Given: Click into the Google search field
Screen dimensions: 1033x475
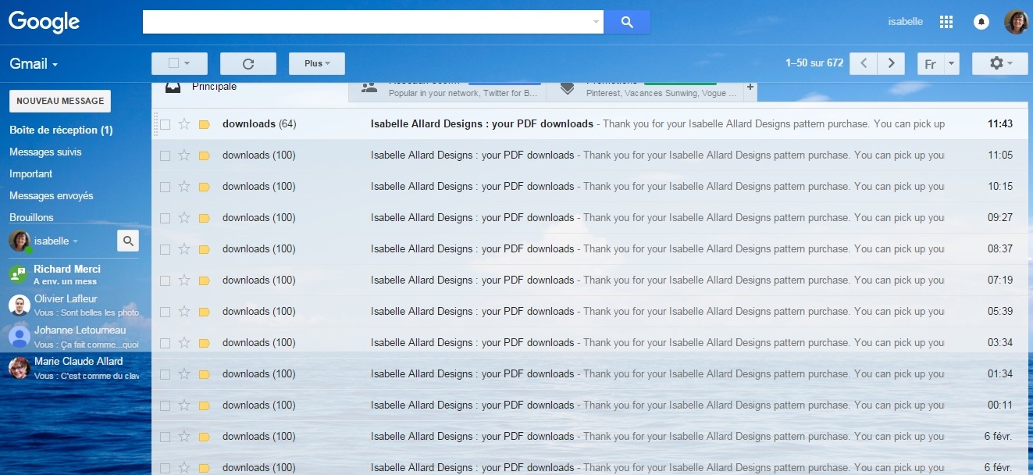Looking at the screenshot, I should point(365,22).
